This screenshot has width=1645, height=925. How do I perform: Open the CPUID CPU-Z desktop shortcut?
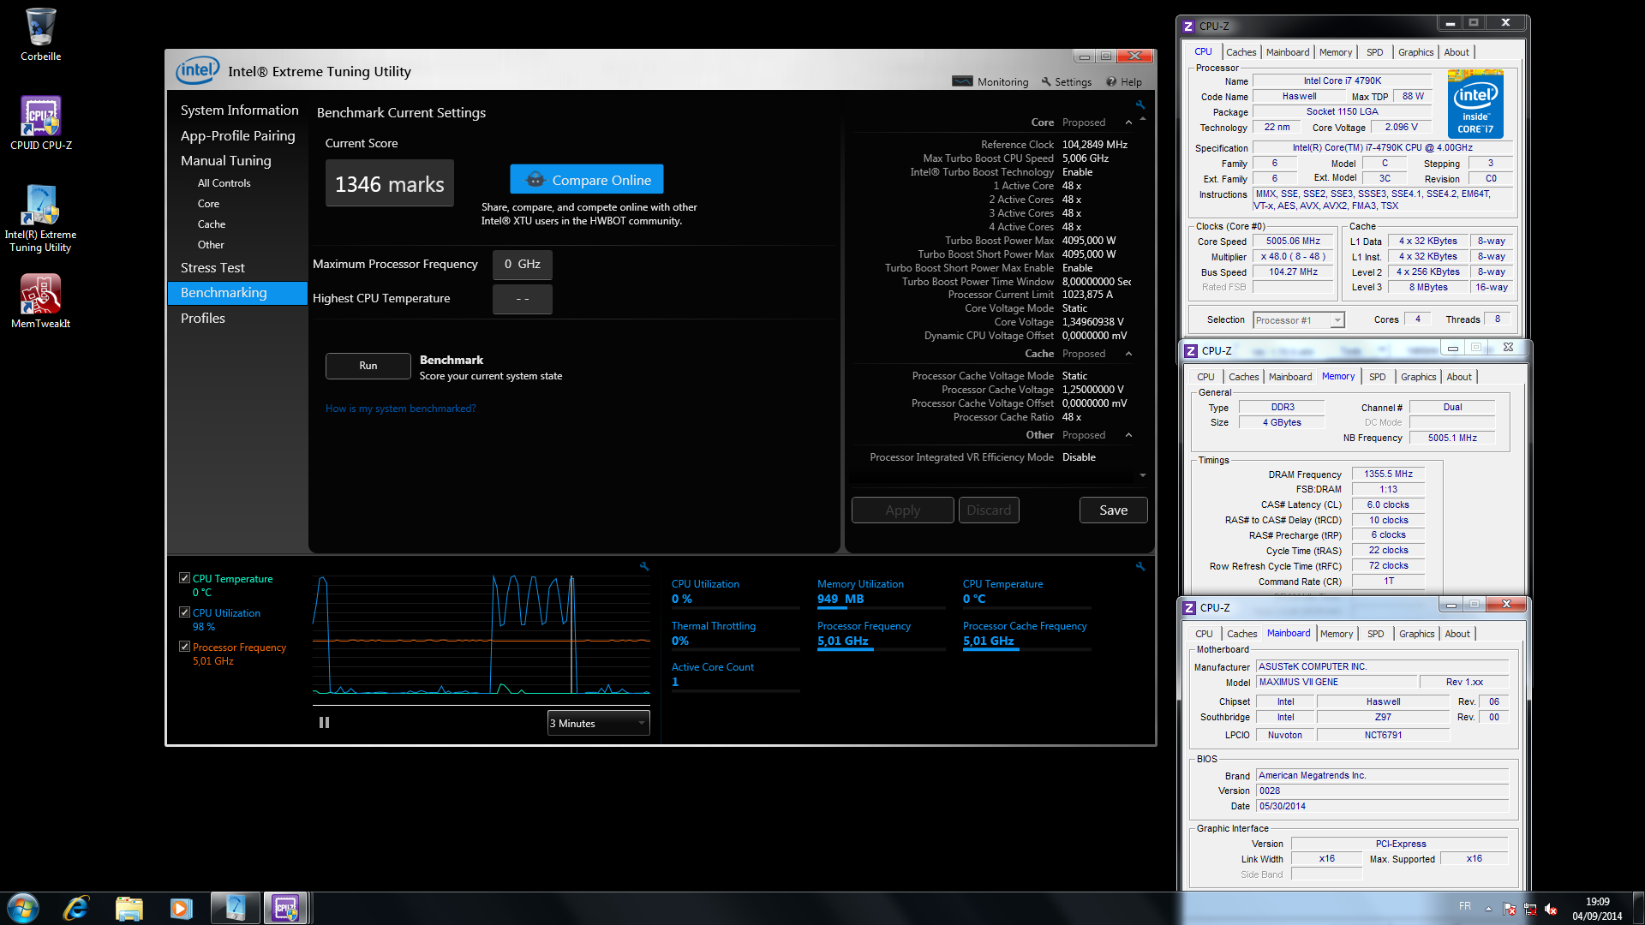40,122
